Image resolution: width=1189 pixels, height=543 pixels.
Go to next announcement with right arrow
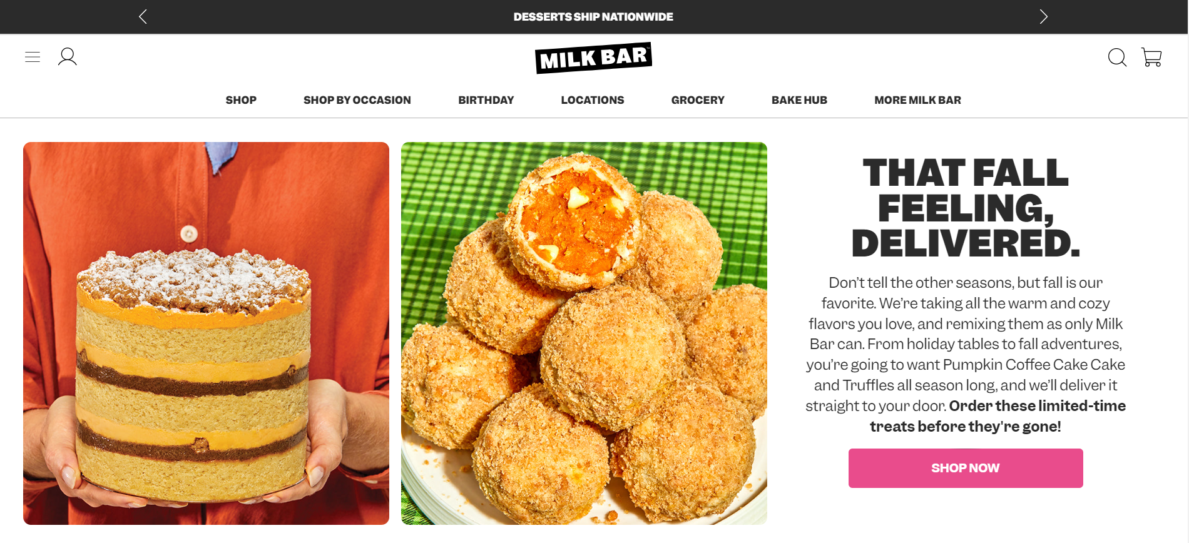click(x=1043, y=17)
